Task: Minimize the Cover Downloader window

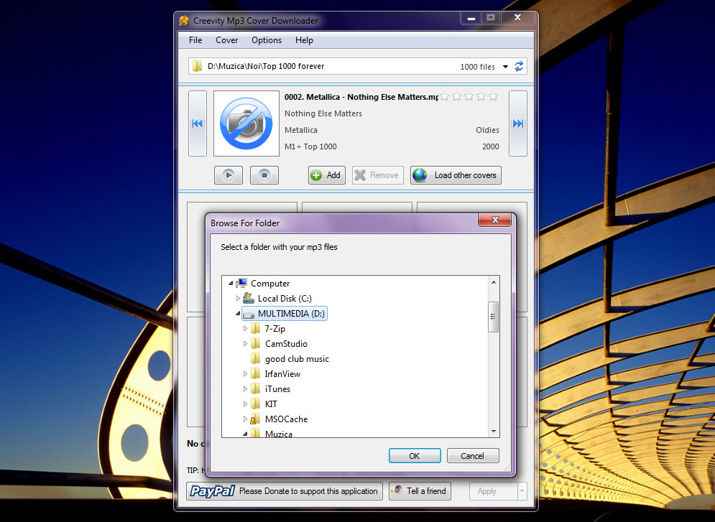Action: pyautogui.click(x=471, y=18)
